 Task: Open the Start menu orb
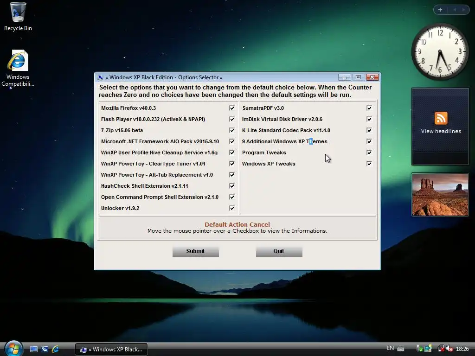(13, 349)
